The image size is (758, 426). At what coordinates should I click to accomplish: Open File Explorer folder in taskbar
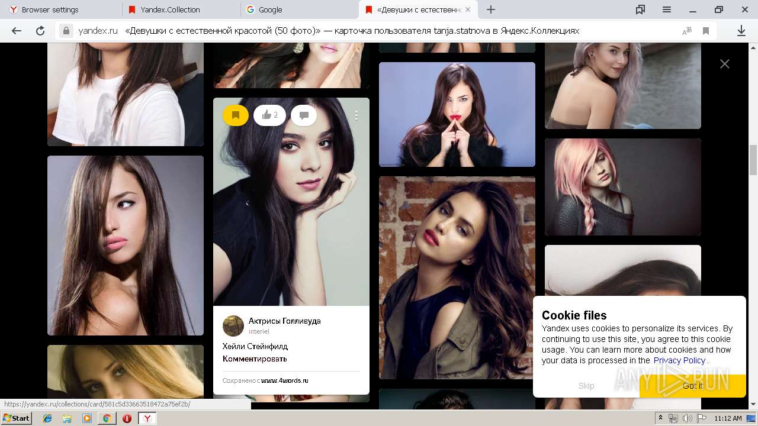coord(67,418)
